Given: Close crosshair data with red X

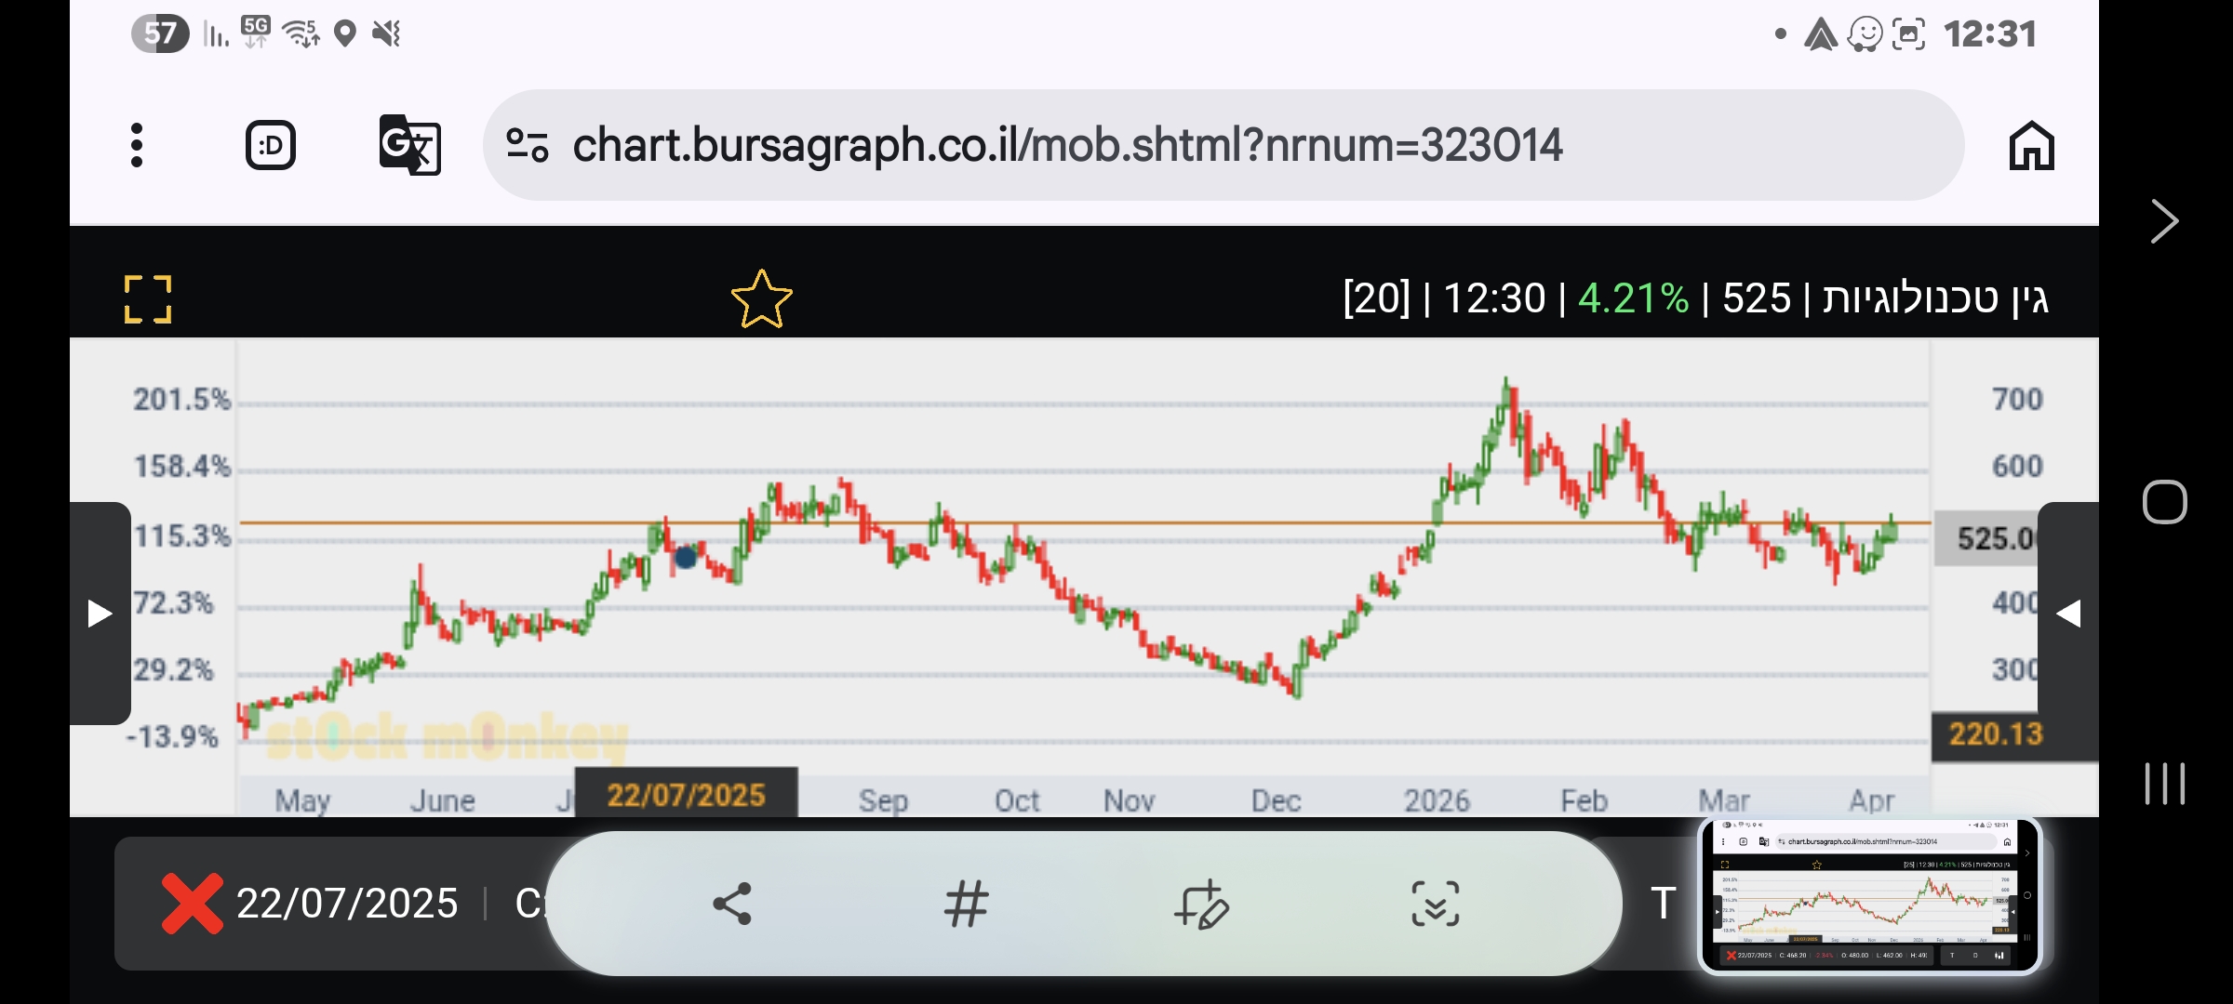Looking at the screenshot, I should pos(192,903).
